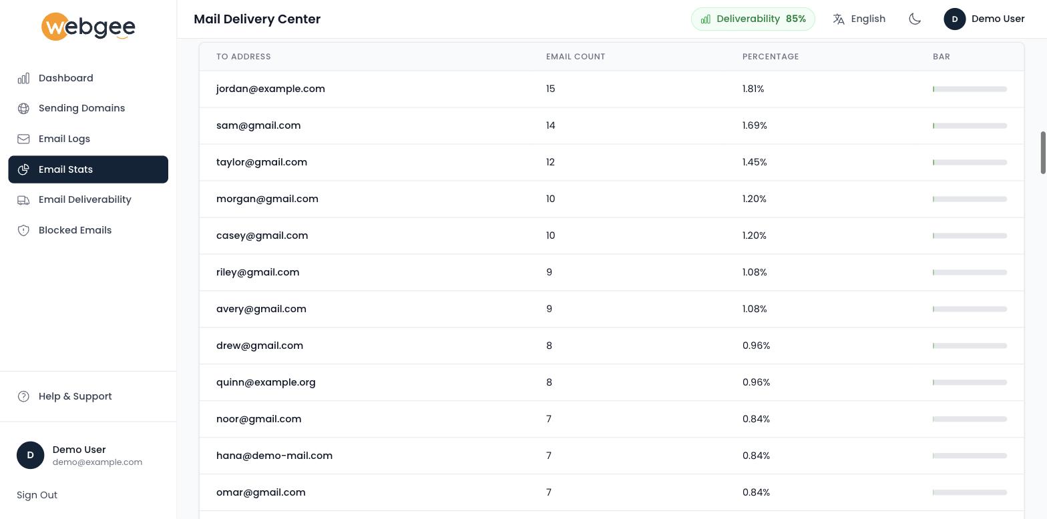
Task: Select sam@gmail.com address
Action: [x=258, y=125]
